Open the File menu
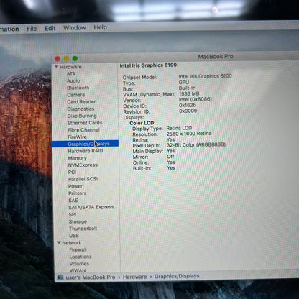Image resolution: width=299 pixels, height=299 pixels. (x=32, y=29)
